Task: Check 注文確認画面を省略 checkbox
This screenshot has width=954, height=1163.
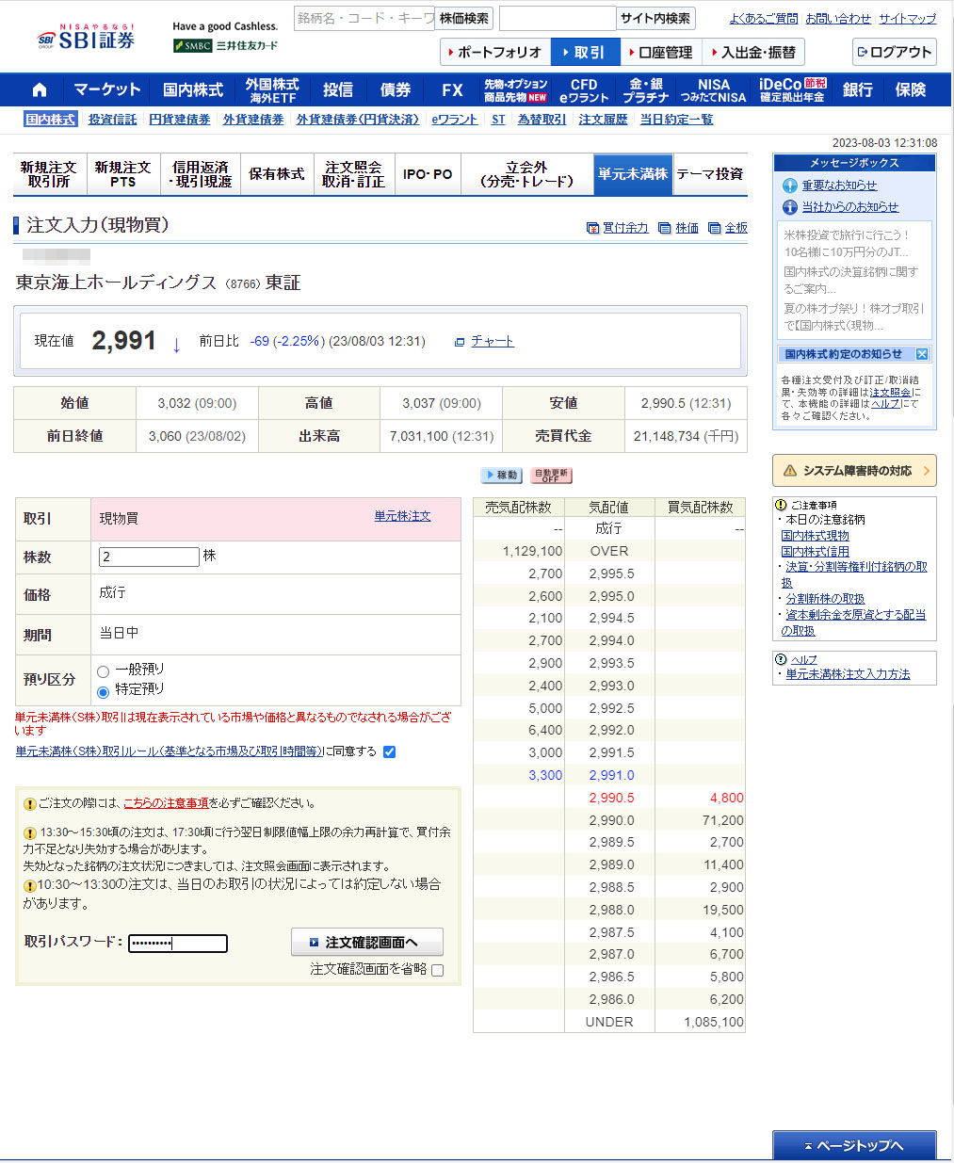Action: 437,970
